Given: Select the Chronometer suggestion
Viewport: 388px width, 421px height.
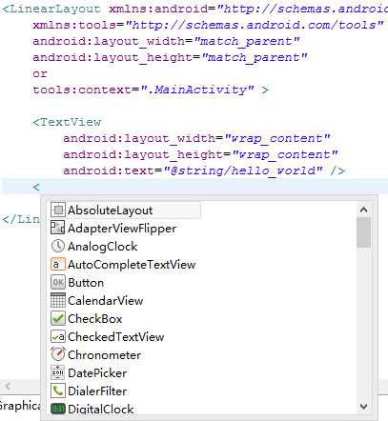Looking at the screenshot, I should [x=105, y=355].
